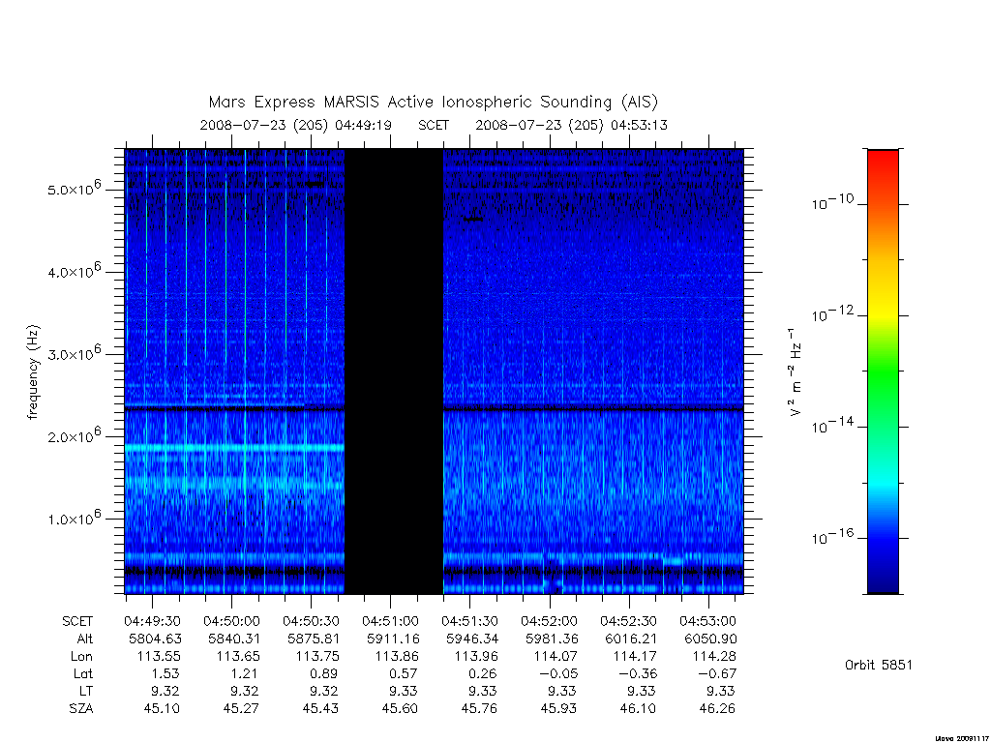
Task: Click the 2.0×10^6 frequency axis label
Action: [74, 435]
